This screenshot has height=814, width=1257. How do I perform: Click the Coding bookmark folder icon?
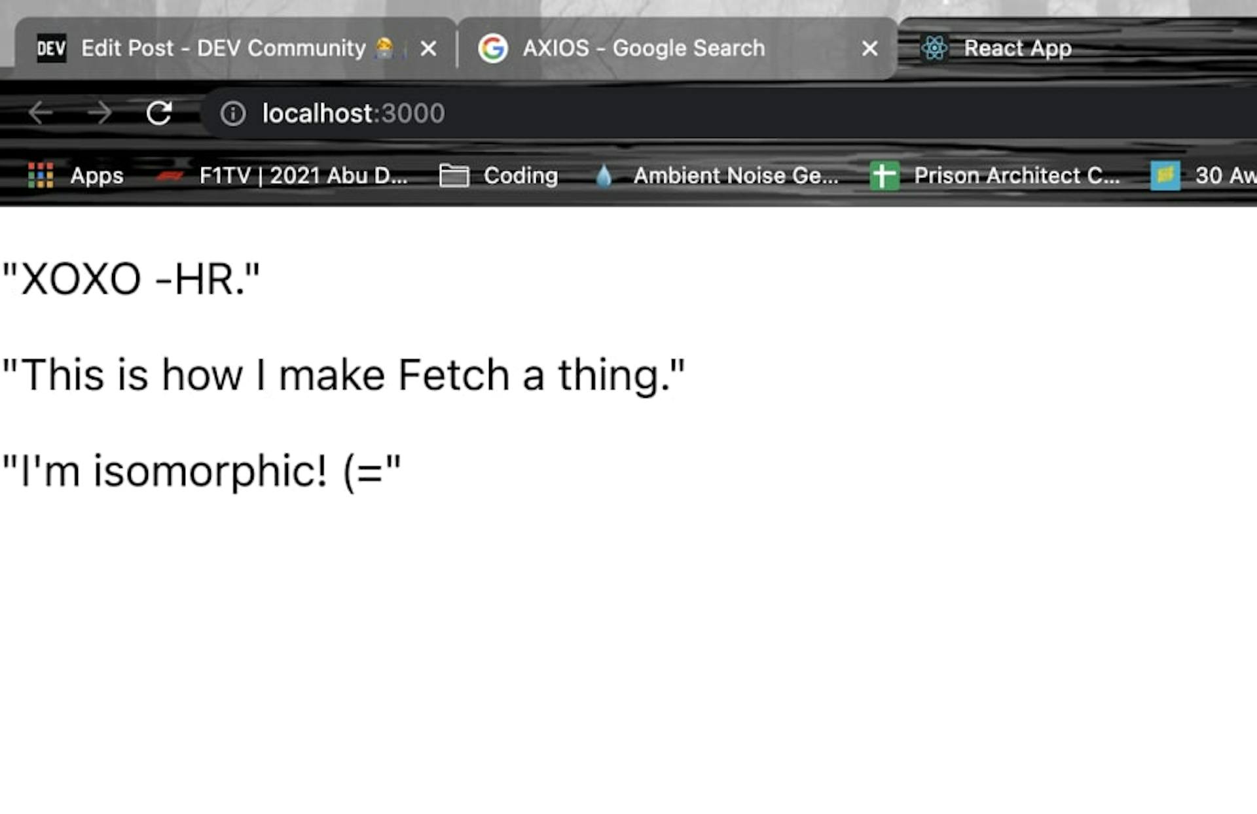(454, 176)
